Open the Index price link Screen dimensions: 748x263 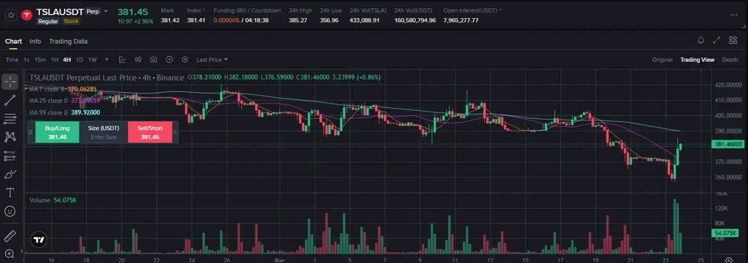click(196, 10)
